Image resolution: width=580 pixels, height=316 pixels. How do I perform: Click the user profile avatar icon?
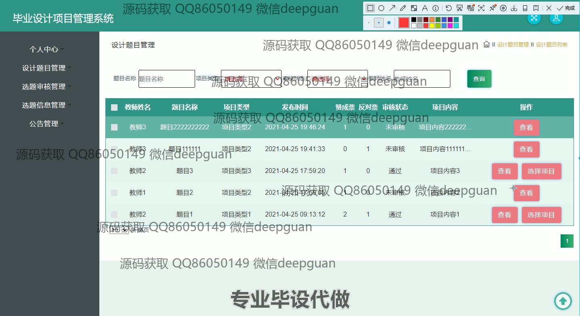556,18
